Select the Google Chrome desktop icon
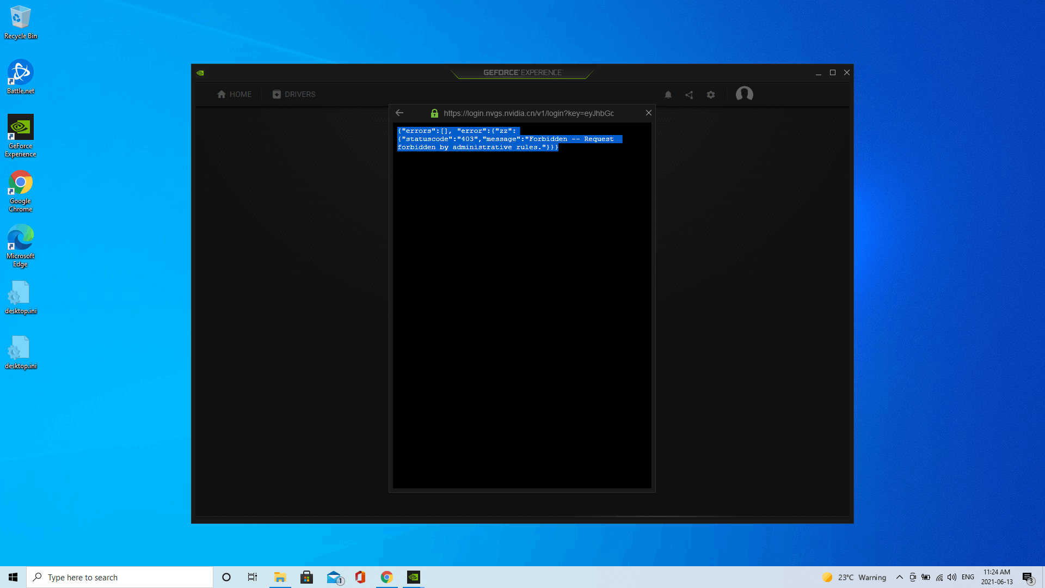Screen dimensions: 1045x588 [x=21, y=189]
